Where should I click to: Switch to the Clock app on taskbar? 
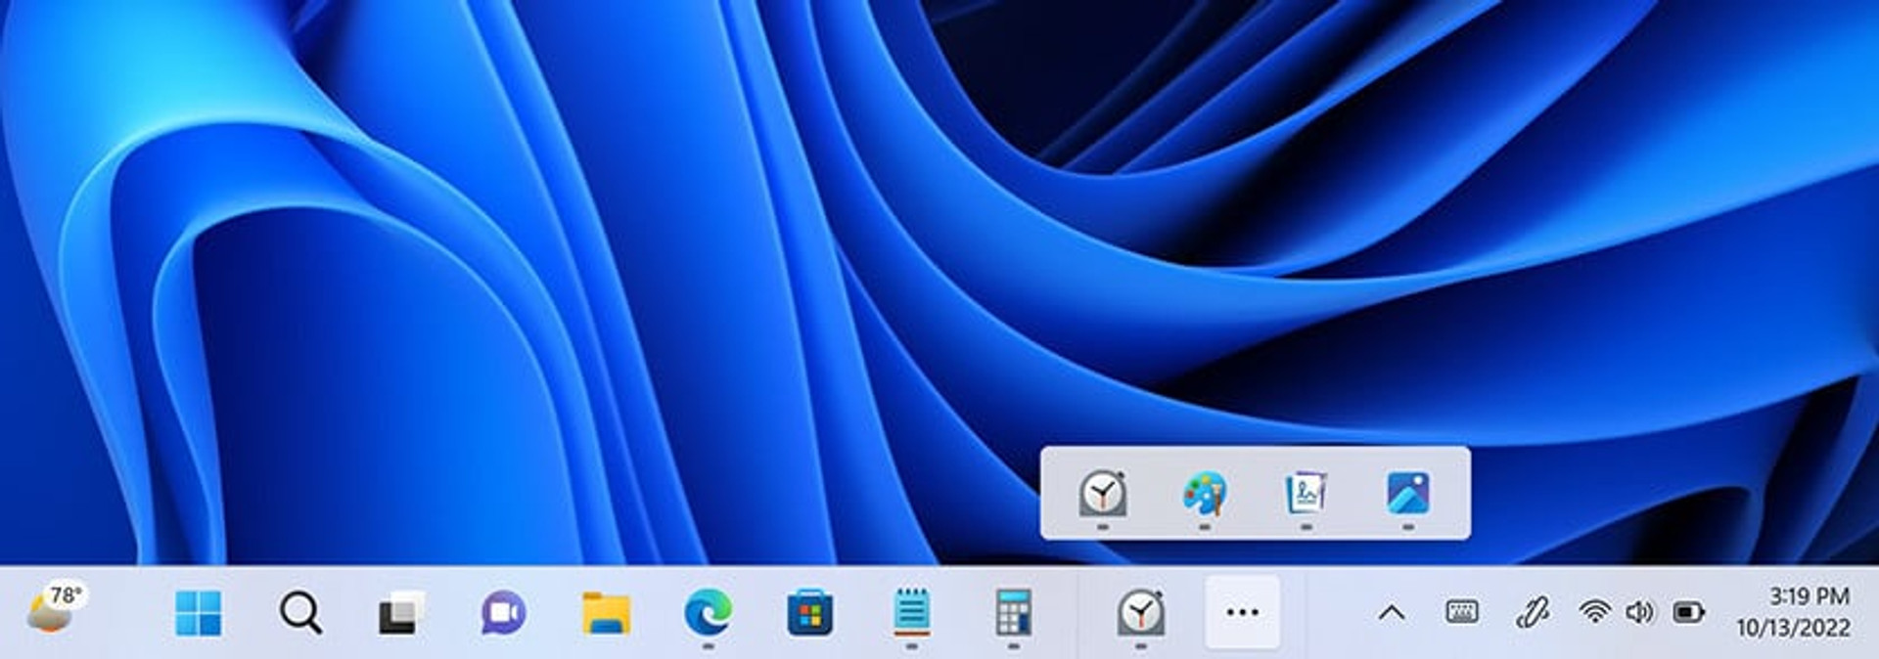tap(1140, 613)
